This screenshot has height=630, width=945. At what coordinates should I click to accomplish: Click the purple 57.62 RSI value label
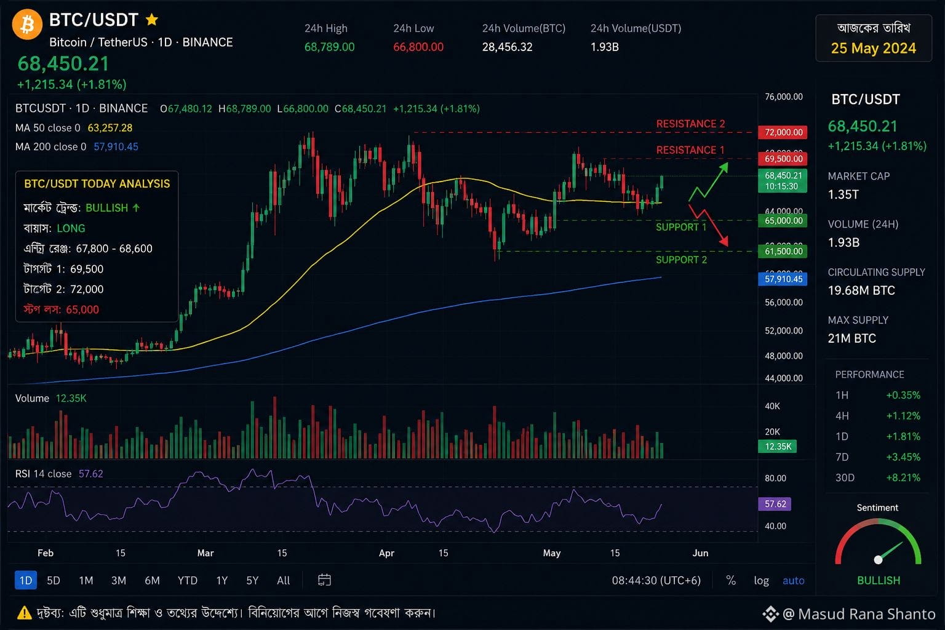[x=775, y=504]
